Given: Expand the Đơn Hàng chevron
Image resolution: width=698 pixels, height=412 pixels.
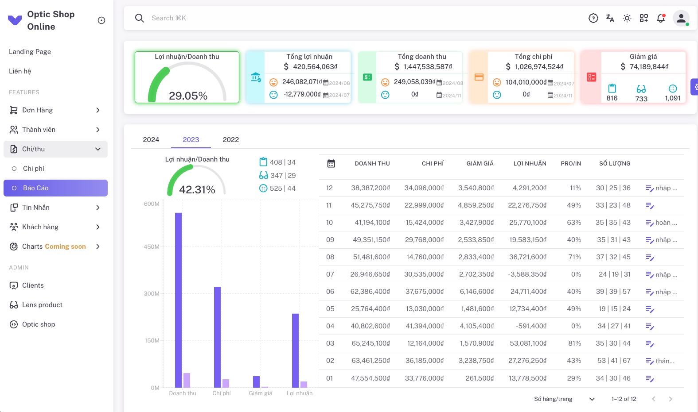Looking at the screenshot, I should coord(98,110).
